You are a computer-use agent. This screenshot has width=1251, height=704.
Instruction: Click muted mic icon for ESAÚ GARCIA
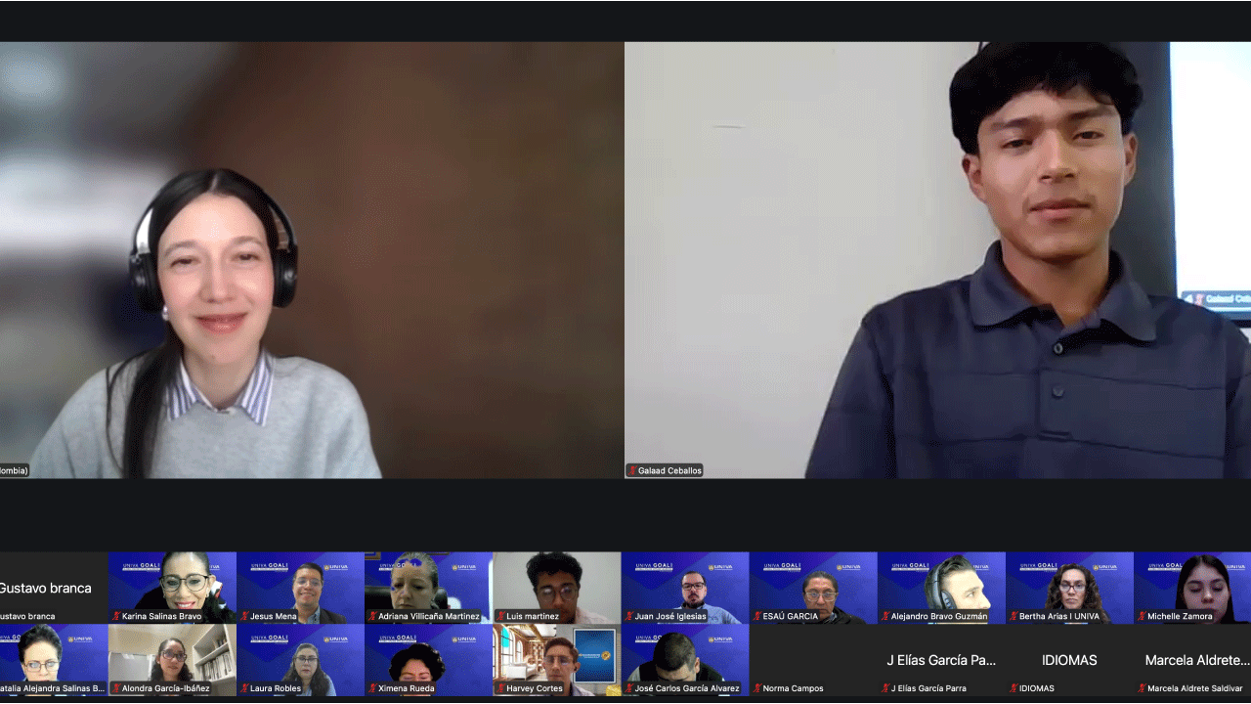click(x=756, y=616)
